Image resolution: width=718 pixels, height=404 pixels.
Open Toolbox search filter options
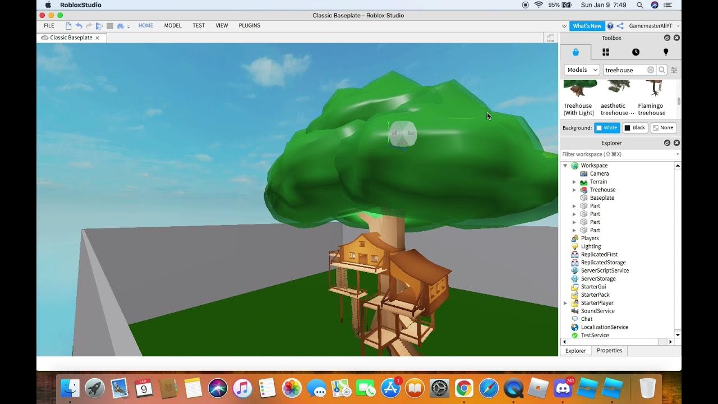(674, 70)
